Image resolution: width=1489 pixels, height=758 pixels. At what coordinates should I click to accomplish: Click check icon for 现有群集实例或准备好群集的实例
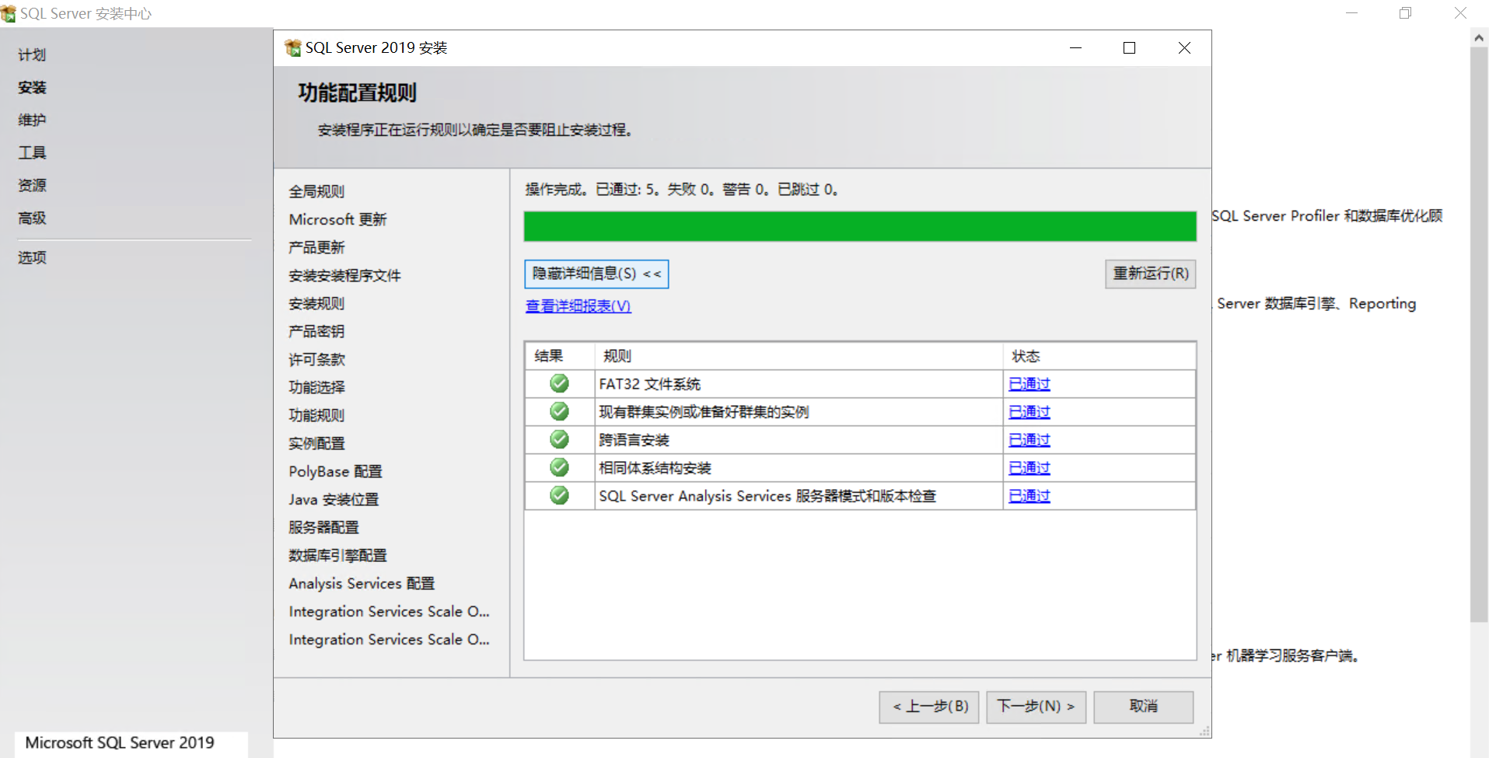[x=559, y=411]
